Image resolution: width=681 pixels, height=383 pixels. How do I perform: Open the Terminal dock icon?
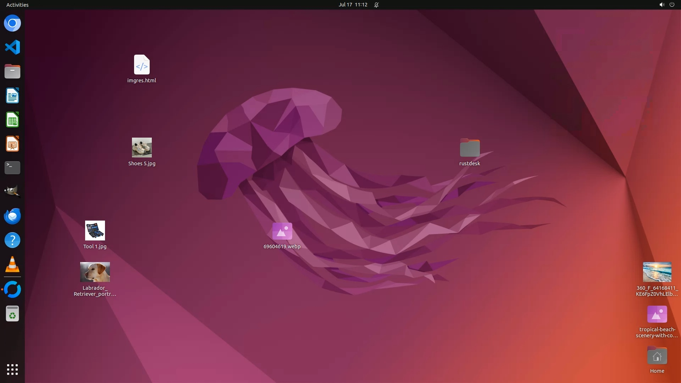point(12,168)
